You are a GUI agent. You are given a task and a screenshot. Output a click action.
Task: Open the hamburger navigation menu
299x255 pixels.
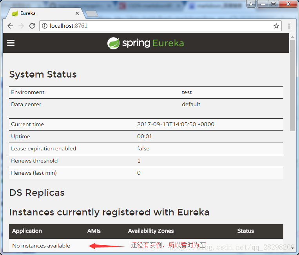click(11, 43)
